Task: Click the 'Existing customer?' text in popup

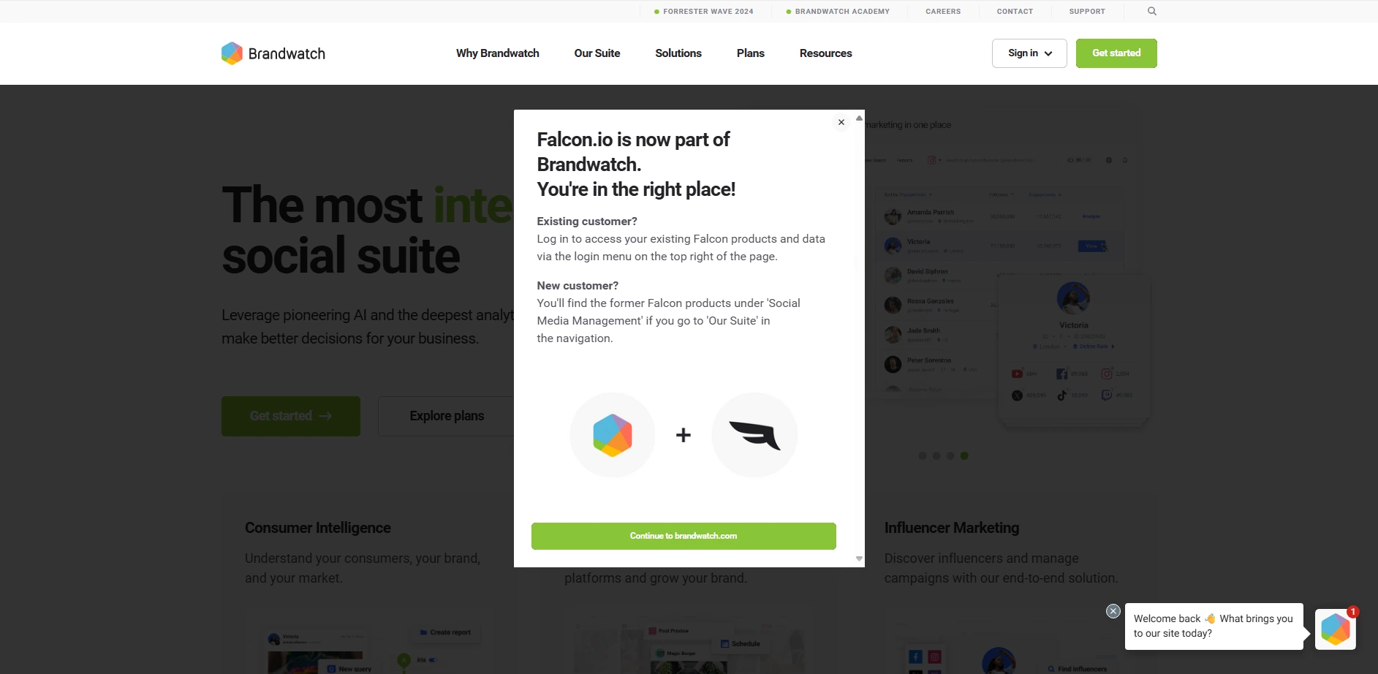Action: tap(587, 221)
